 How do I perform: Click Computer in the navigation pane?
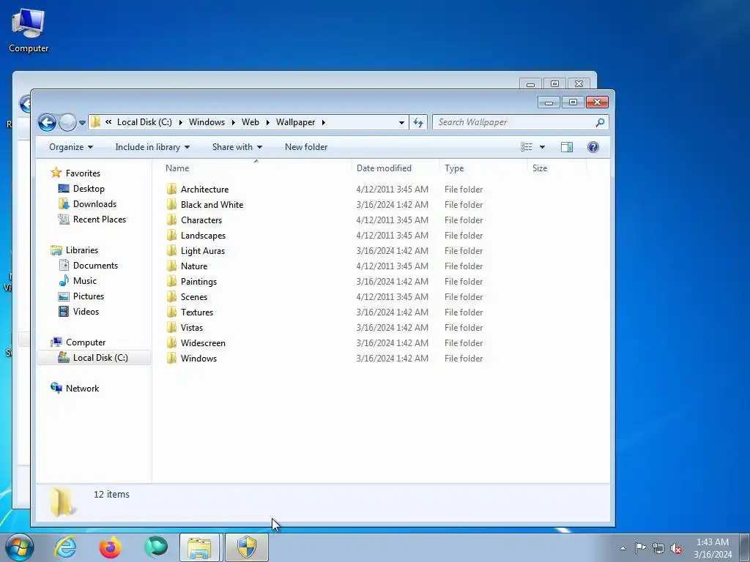(x=86, y=342)
